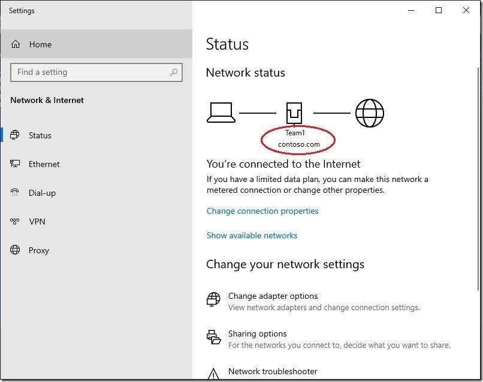Select Home in the navigation pane

pos(40,44)
